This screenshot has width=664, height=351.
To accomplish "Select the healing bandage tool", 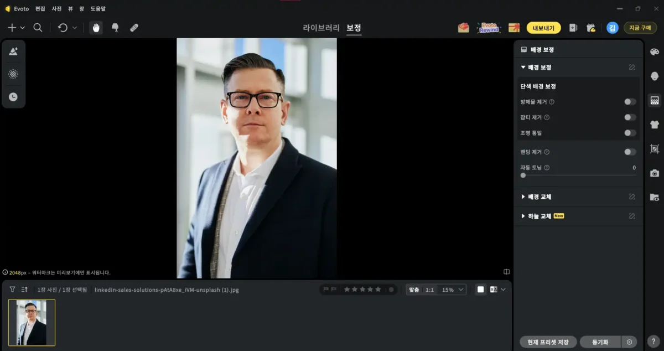I will click(134, 28).
